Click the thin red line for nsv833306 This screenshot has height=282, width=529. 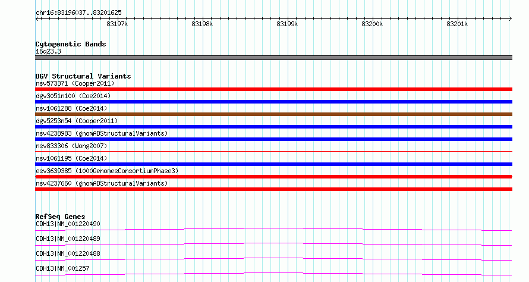(273, 151)
